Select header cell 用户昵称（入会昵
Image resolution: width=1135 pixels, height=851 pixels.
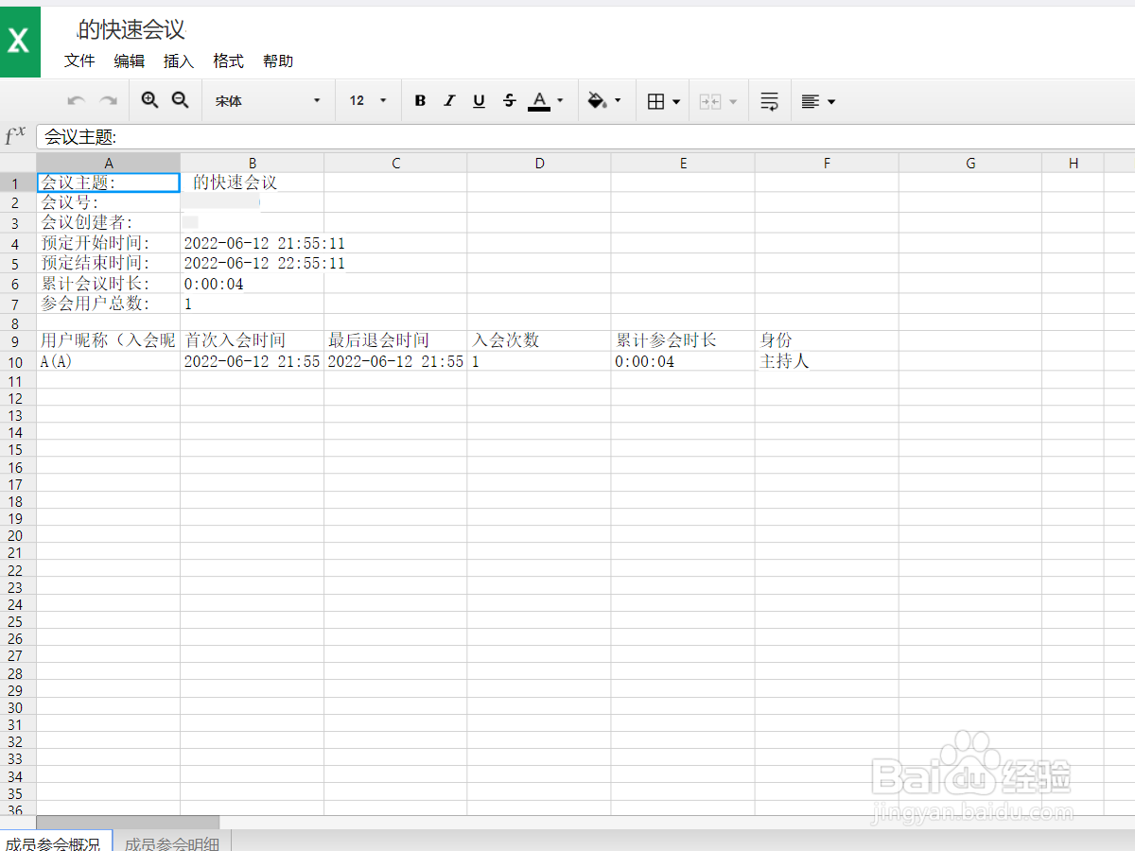coord(108,340)
